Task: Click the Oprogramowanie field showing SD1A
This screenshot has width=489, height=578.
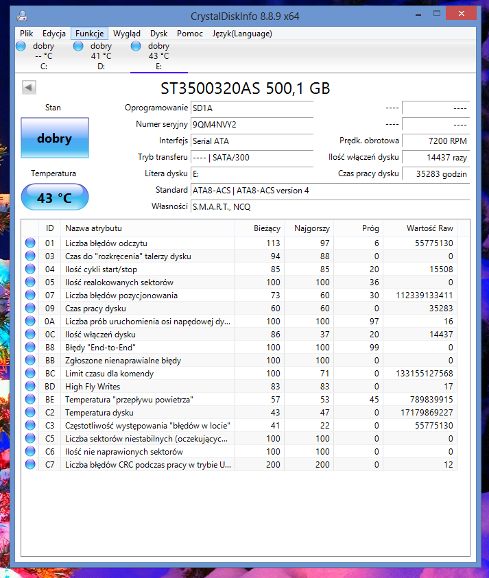Action: tap(252, 108)
